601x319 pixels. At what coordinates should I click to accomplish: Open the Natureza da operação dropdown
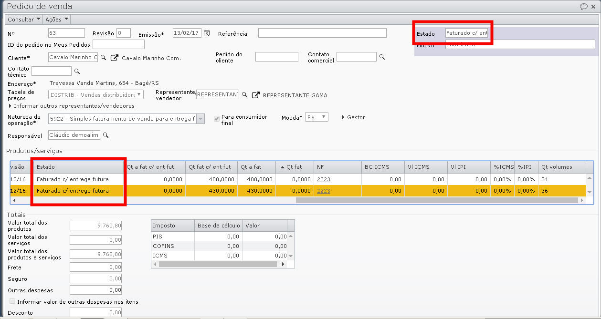[x=200, y=119]
